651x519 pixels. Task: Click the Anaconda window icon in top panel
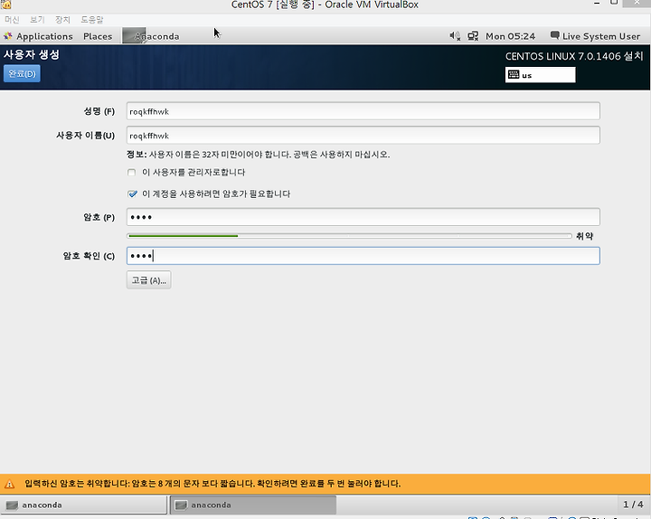click(x=134, y=35)
